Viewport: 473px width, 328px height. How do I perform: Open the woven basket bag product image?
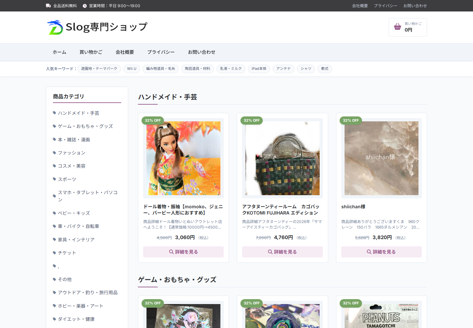pos(282,158)
